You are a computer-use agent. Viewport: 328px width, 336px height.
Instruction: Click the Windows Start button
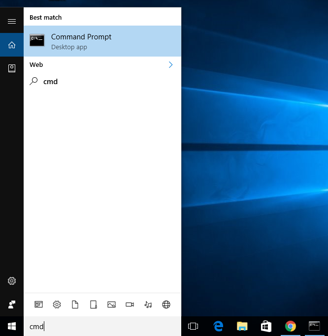click(x=12, y=326)
